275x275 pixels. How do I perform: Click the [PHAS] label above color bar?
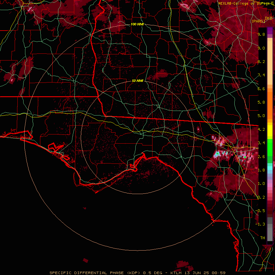click(258, 21)
